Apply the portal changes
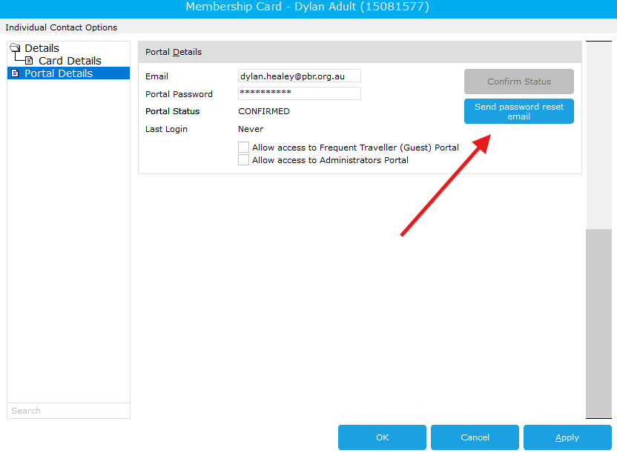The image size is (617, 453). click(567, 437)
